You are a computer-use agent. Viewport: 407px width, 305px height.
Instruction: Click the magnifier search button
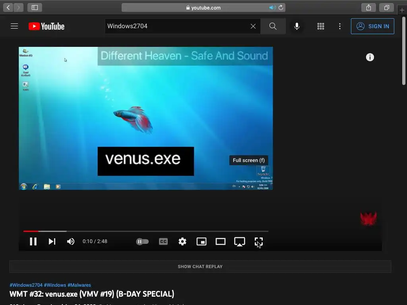point(273,26)
